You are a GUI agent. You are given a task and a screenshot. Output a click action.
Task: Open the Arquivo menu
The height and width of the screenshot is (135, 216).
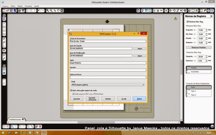(x=5, y=6)
